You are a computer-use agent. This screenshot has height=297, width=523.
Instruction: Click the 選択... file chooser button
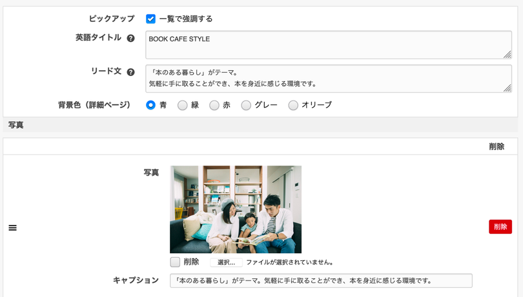[x=226, y=262]
